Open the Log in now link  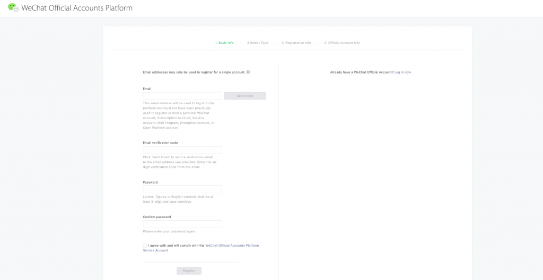403,72
